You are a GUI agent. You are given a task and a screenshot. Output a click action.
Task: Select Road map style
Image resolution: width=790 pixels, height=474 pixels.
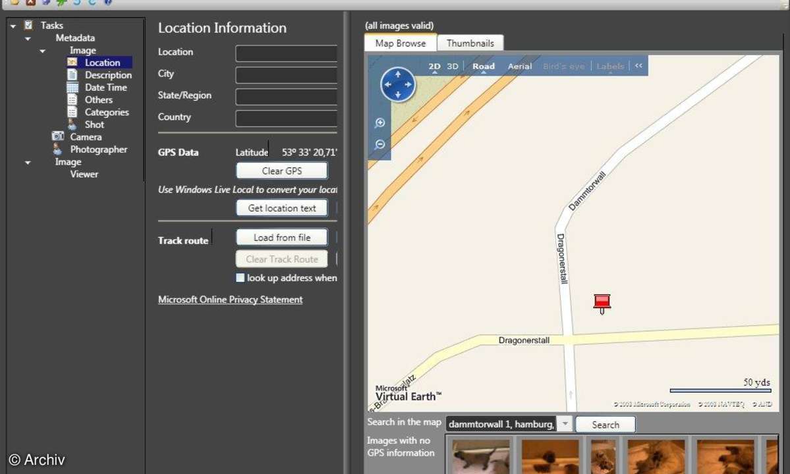[x=483, y=66]
